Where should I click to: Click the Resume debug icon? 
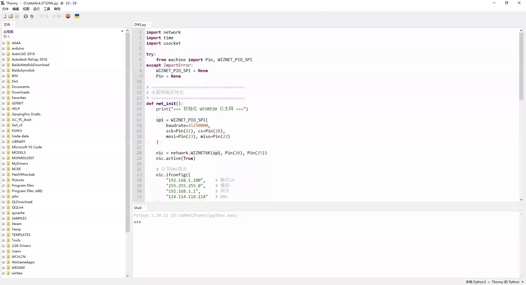[x=59, y=16]
